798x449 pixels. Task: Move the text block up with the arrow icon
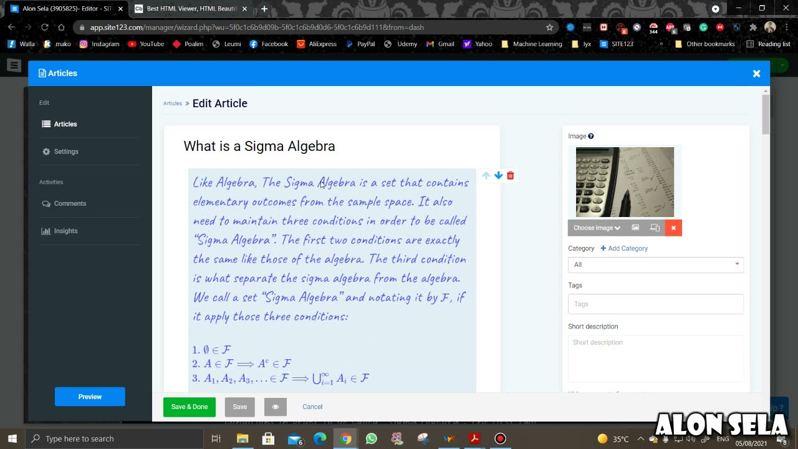tap(486, 176)
